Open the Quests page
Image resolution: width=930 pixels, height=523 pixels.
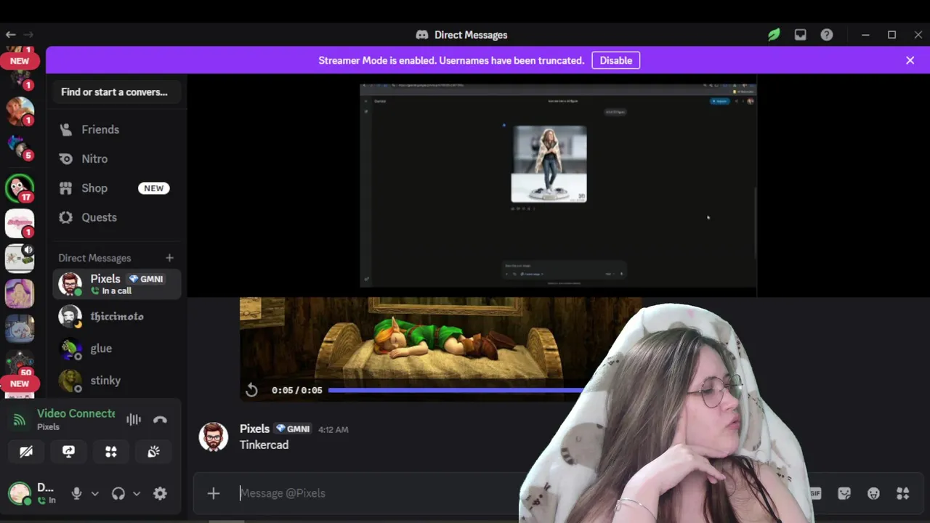pyautogui.click(x=116, y=217)
